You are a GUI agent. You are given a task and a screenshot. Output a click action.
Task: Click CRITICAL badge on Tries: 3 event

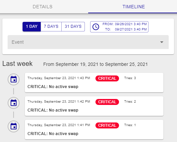(x=107, y=78)
